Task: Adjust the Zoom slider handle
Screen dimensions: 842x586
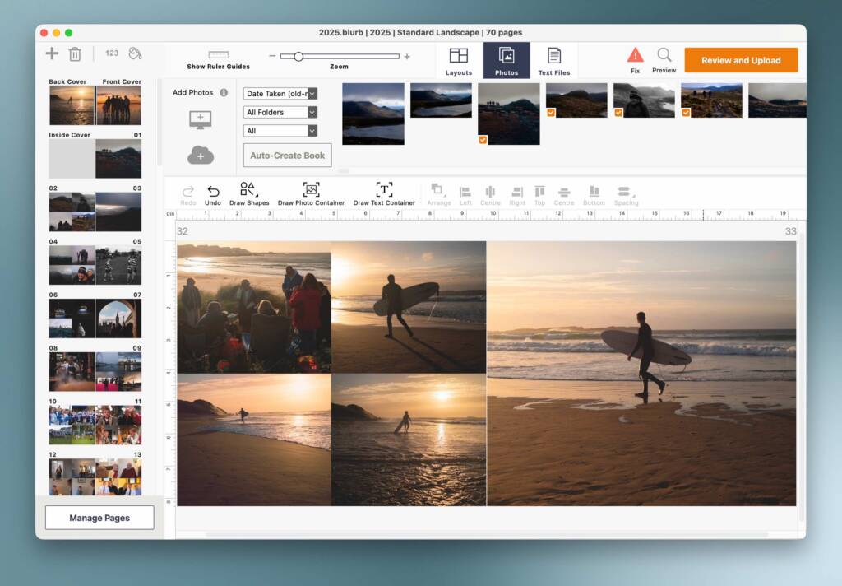Action: 298,56
